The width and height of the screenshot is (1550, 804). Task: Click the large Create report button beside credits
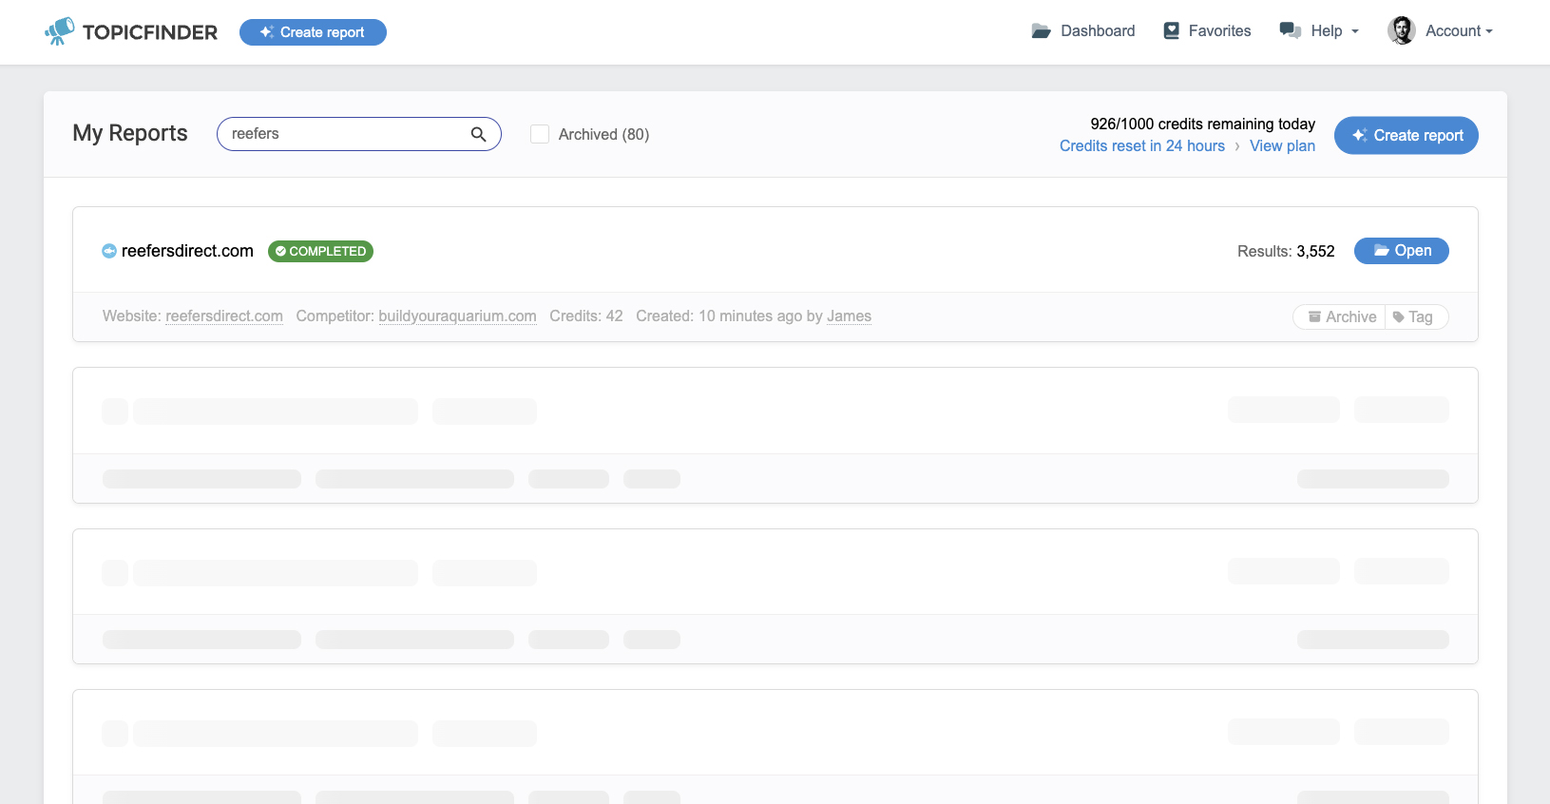click(1406, 135)
